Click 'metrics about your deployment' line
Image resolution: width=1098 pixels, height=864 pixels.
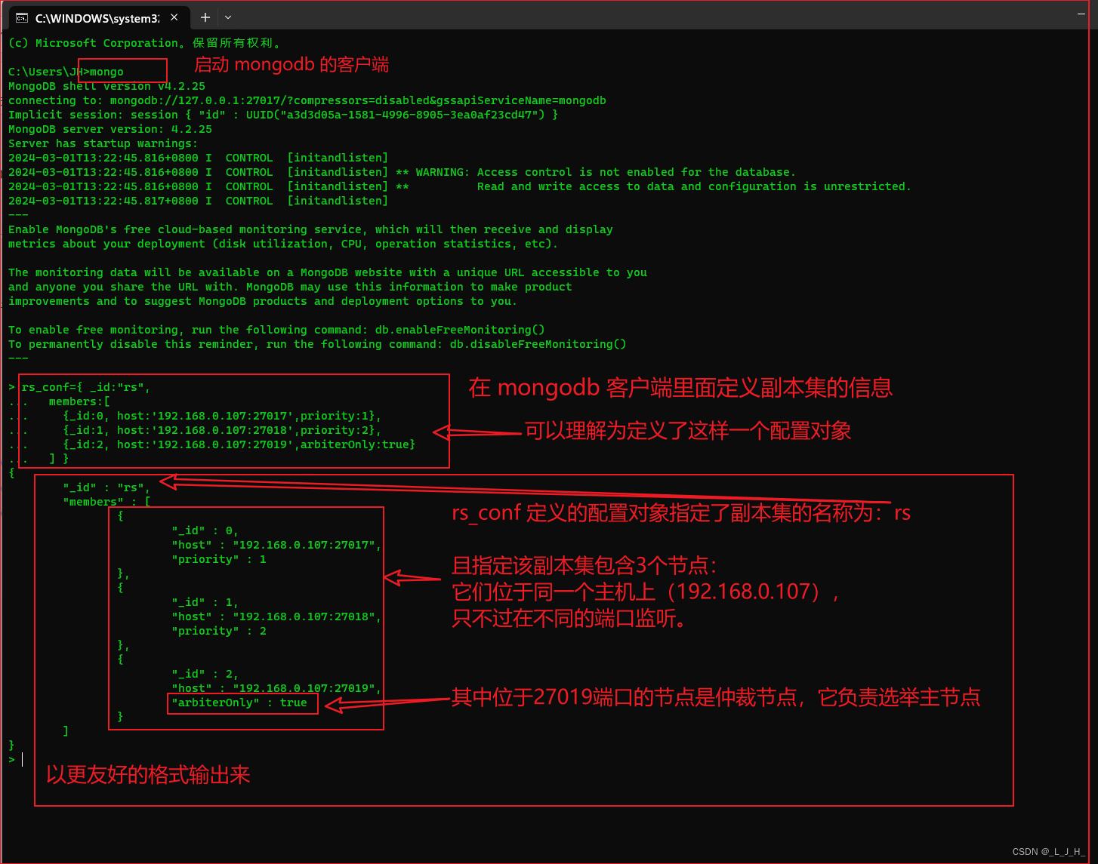283,244
